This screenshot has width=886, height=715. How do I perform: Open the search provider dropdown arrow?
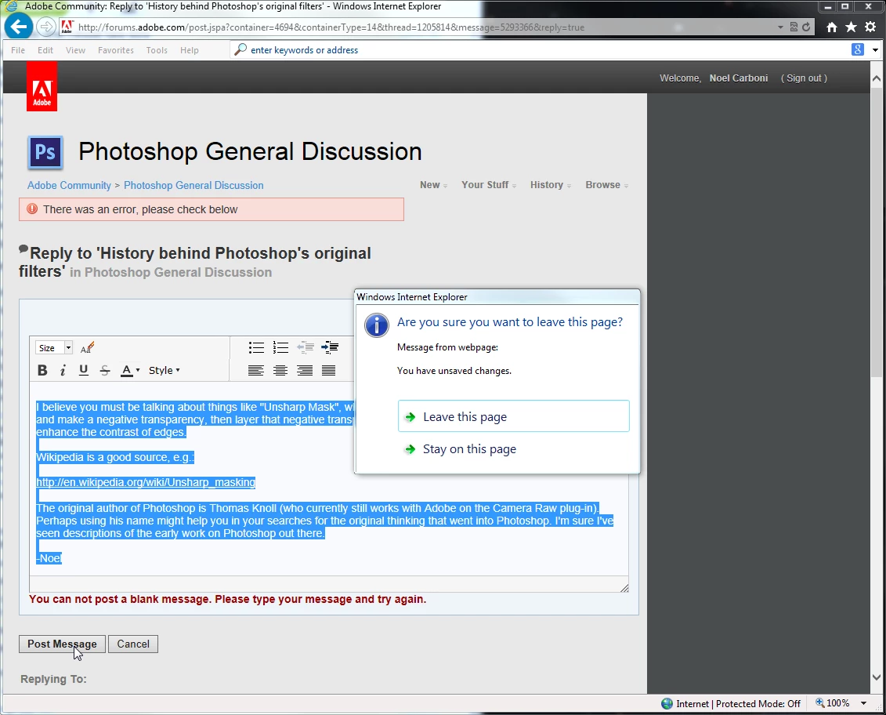(x=875, y=49)
